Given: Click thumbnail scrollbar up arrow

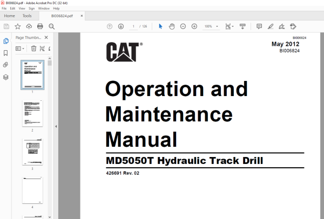Looking at the screenshot, I should [50, 58].
